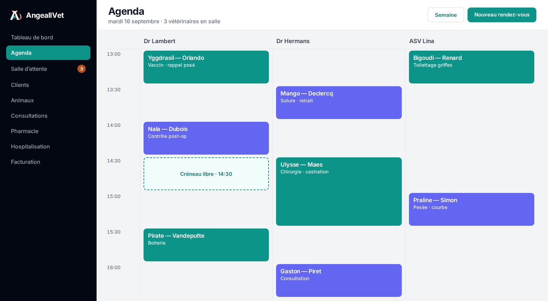Click the 14:30 time label
Image resolution: width=548 pixels, height=301 pixels.
point(114,161)
